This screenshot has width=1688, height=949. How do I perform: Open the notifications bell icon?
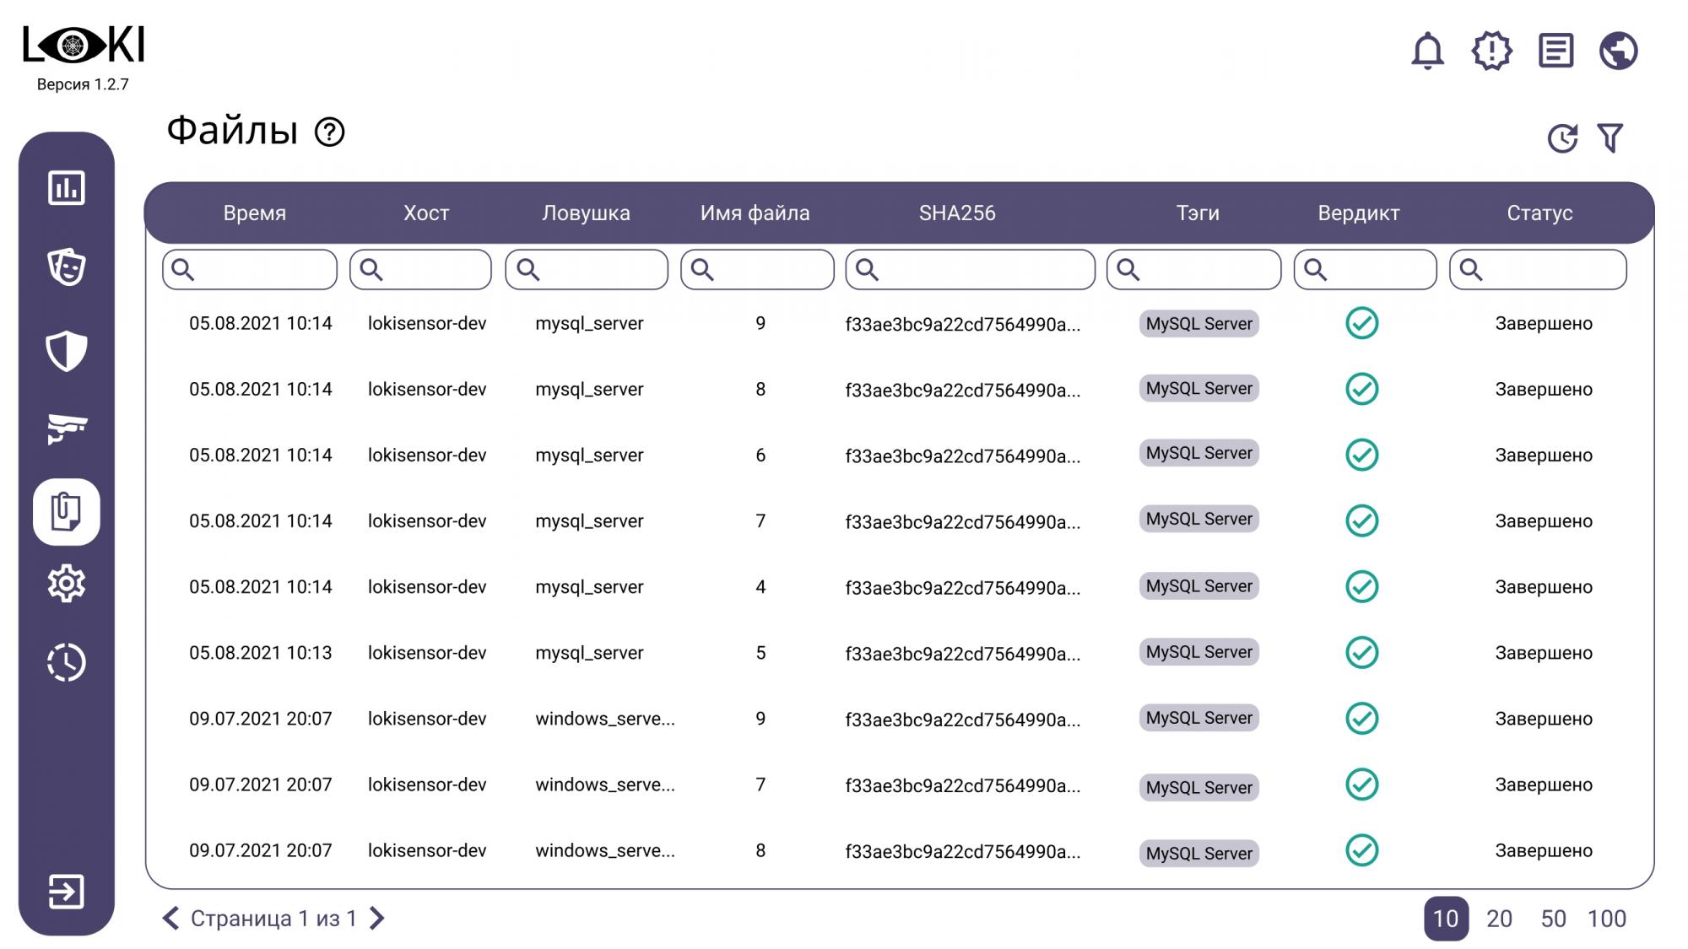(1427, 51)
